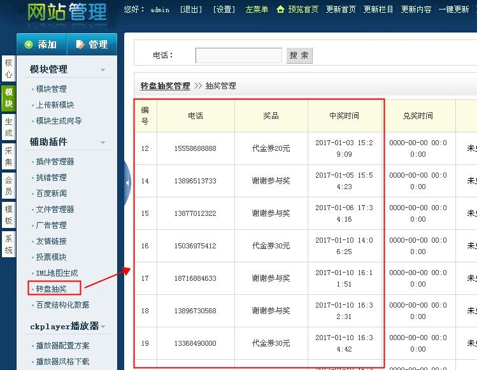477x370 pixels.
Task: Click the 转盘抽奖管理 breadcrumb link
Action: [165, 86]
